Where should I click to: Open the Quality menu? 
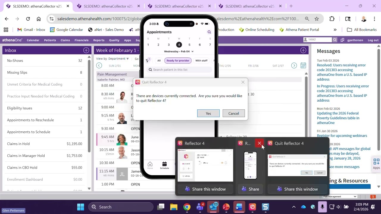[x=114, y=40]
